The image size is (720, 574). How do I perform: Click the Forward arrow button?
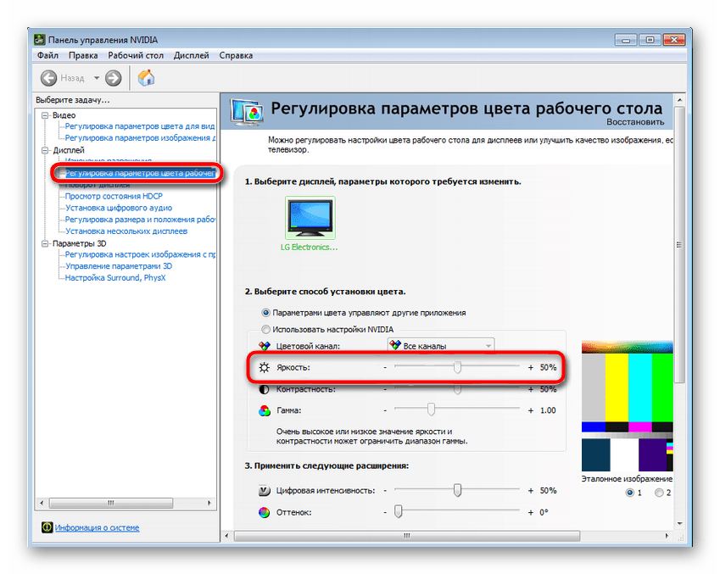[113, 78]
